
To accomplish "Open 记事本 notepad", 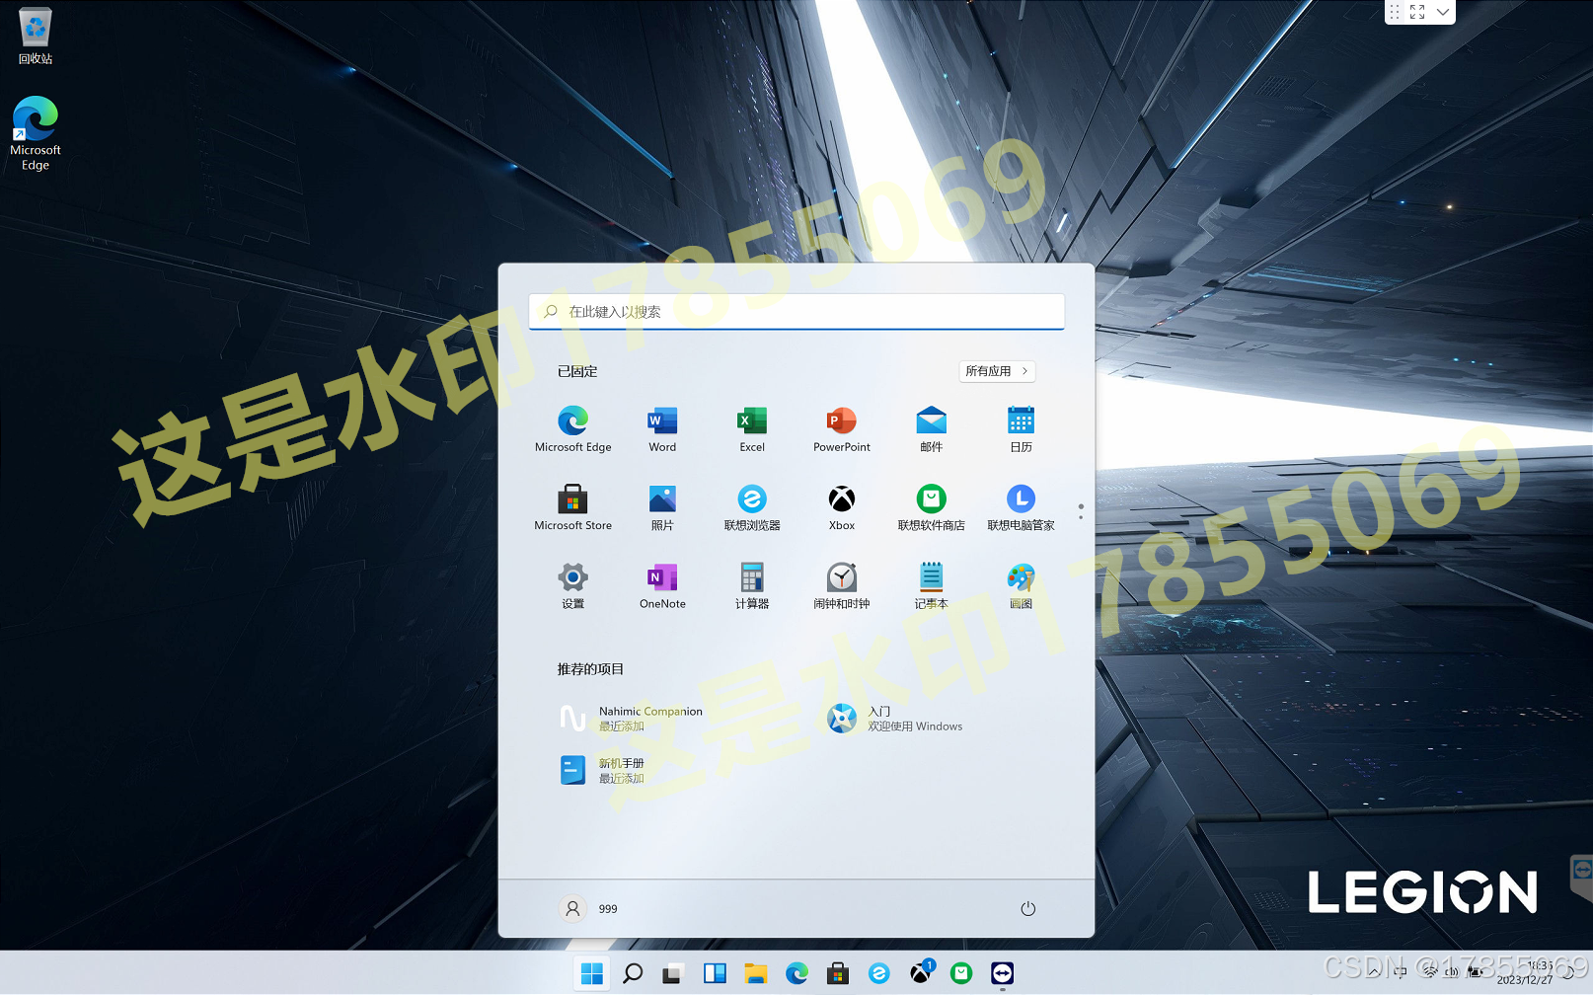I will coord(931,585).
